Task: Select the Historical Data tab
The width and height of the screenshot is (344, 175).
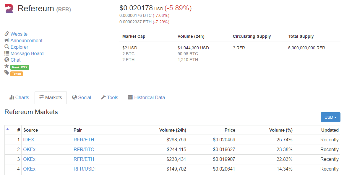Action: click(146, 97)
